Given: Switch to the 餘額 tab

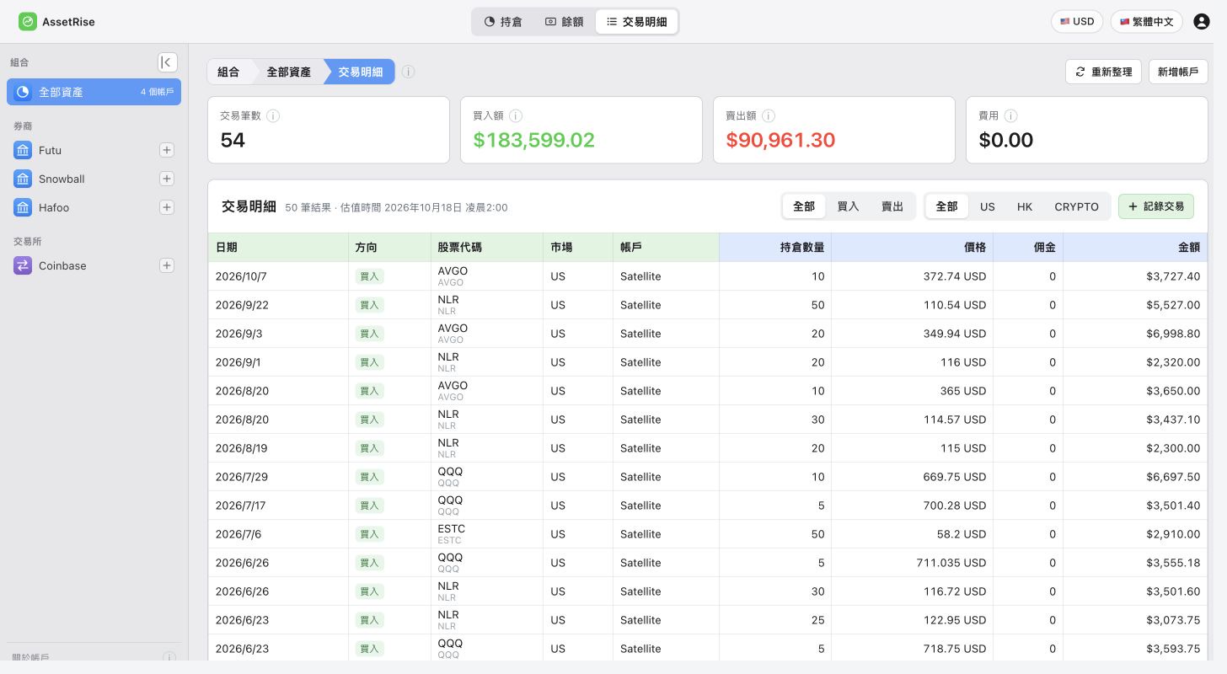Looking at the screenshot, I should (564, 22).
